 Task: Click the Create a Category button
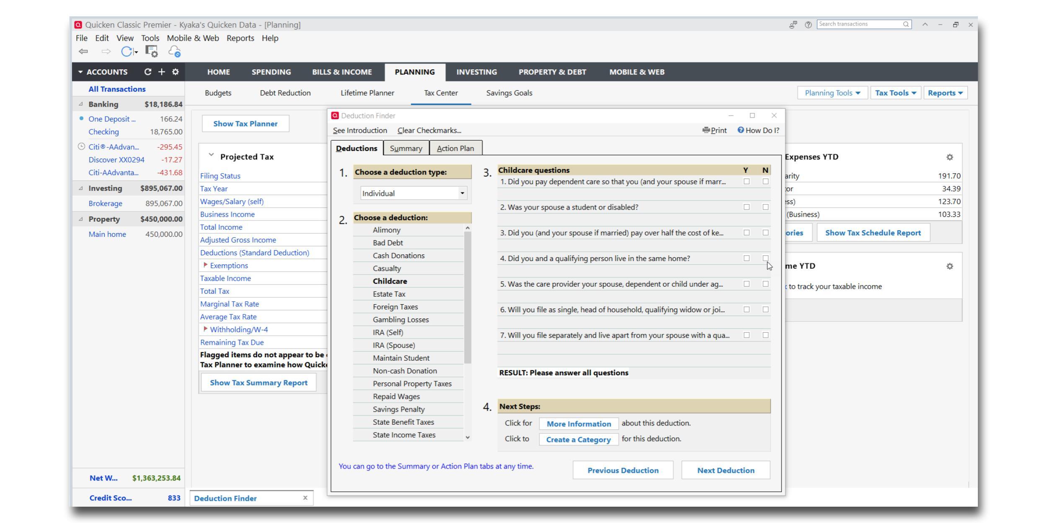coord(578,440)
